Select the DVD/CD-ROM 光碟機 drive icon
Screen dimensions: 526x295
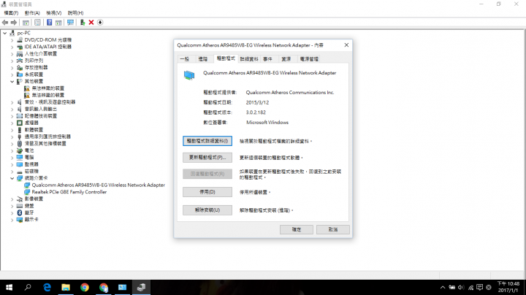coord(20,40)
